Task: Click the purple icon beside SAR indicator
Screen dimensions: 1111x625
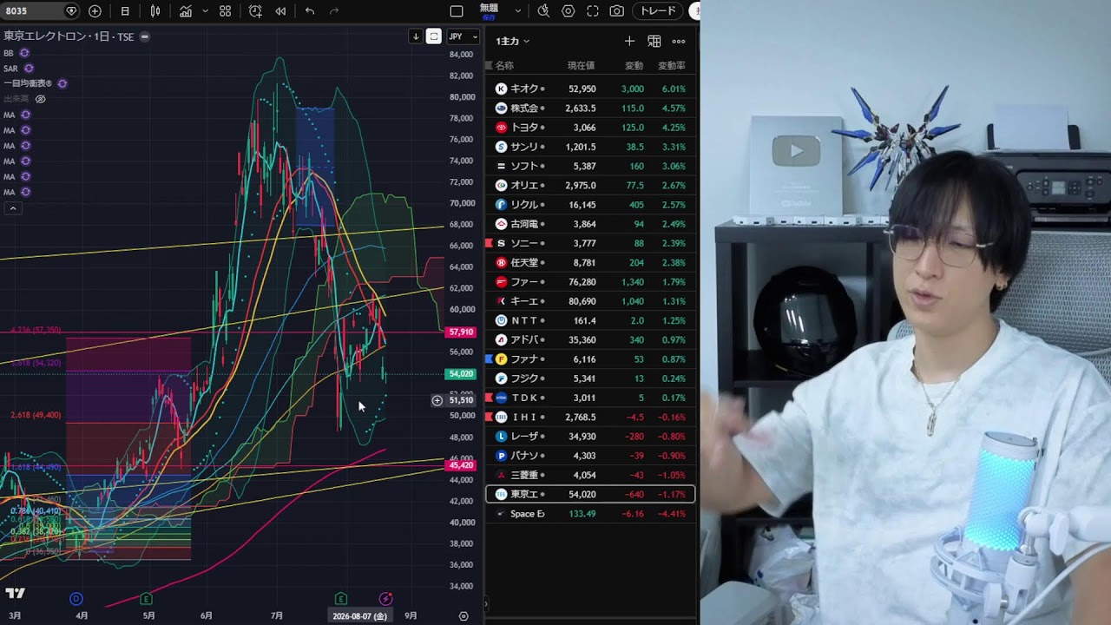Action: 29,68
